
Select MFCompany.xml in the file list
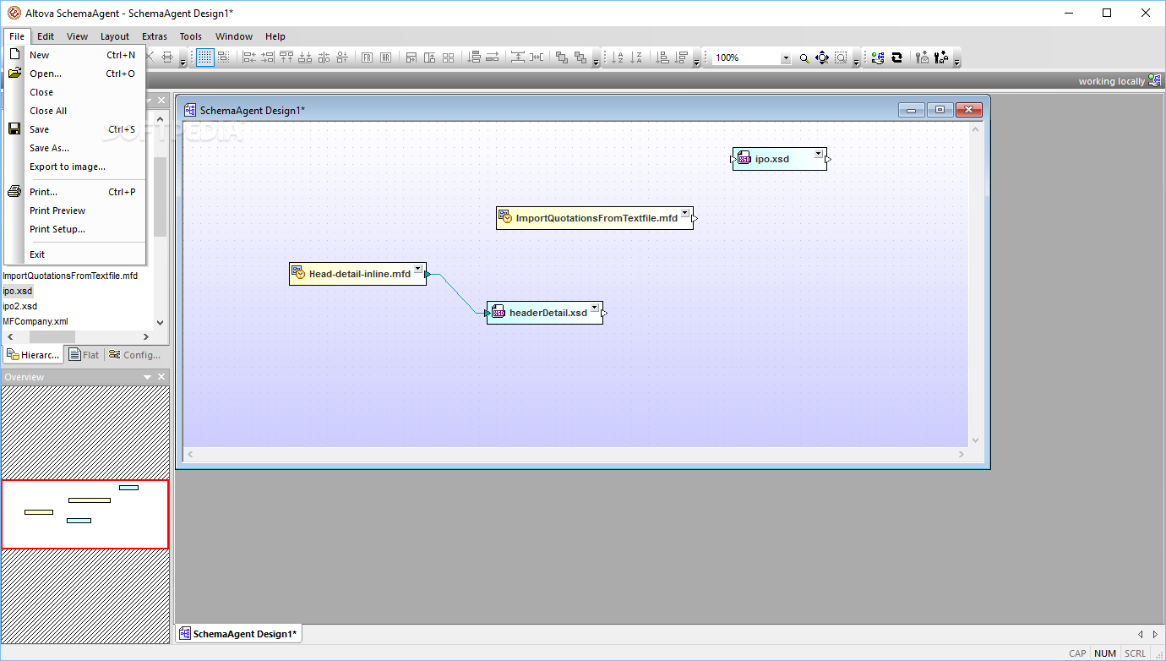[35, 321]
